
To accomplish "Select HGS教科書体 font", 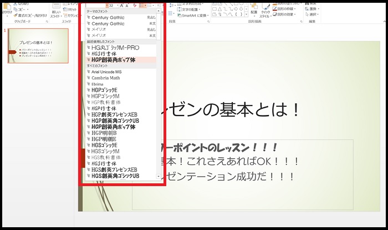I will coord(121,158).
